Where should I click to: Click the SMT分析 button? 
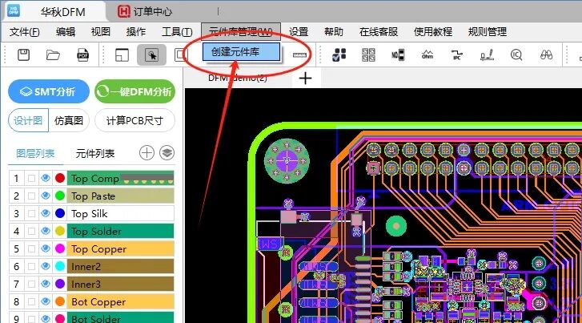(49, 91)
